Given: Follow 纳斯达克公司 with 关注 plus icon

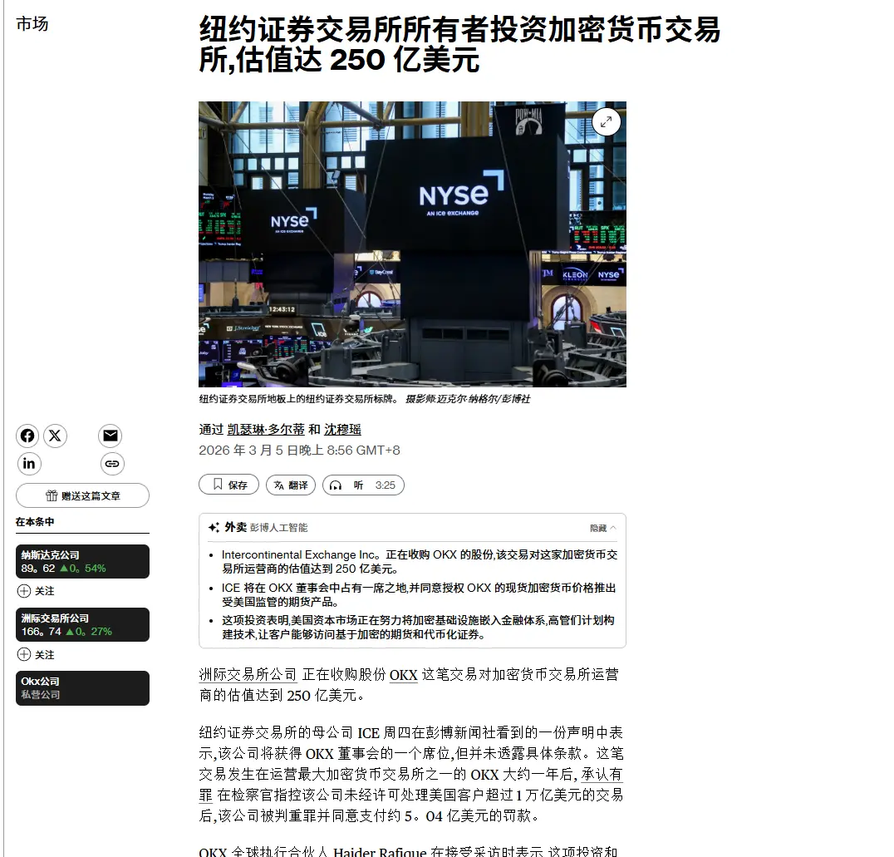Looking at the screenshot, I should click(x=24, y=591).
